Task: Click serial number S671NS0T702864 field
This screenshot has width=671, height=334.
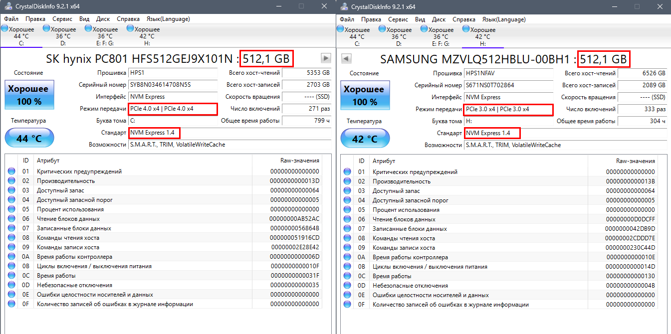Action: pyautogui.click(x=509, y=85)
